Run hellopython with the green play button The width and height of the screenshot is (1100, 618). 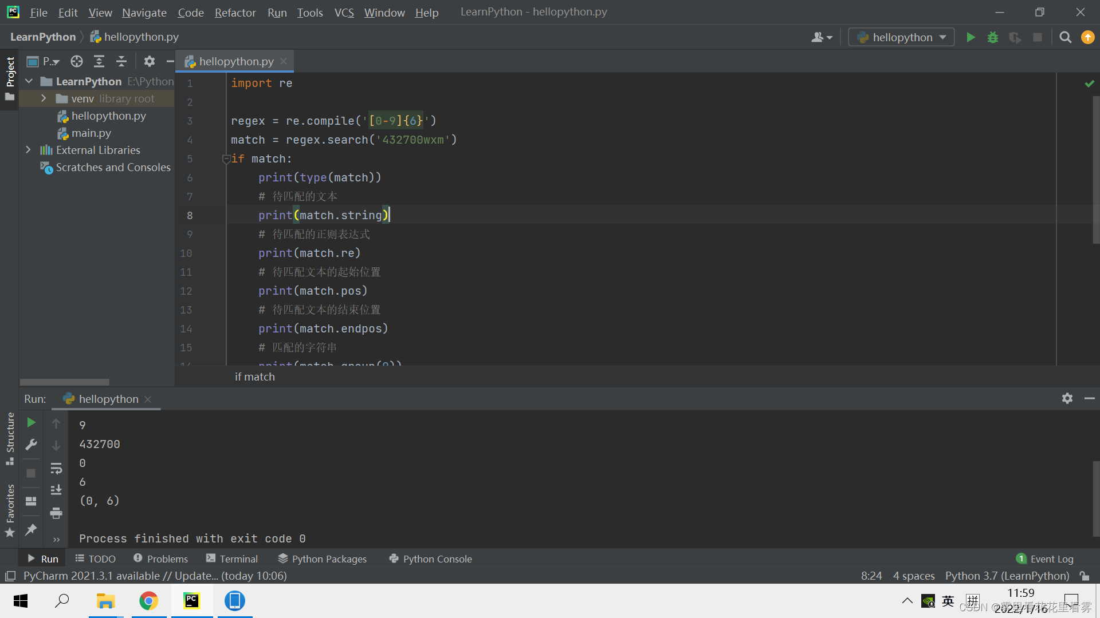(971, 37)
